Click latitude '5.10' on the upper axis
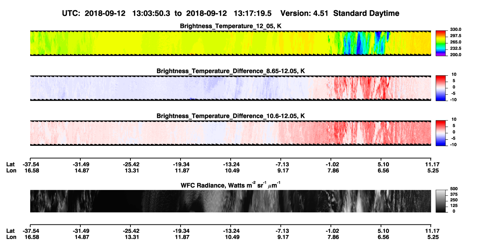This screenshot has height=245, width=479. coord(383,164)
